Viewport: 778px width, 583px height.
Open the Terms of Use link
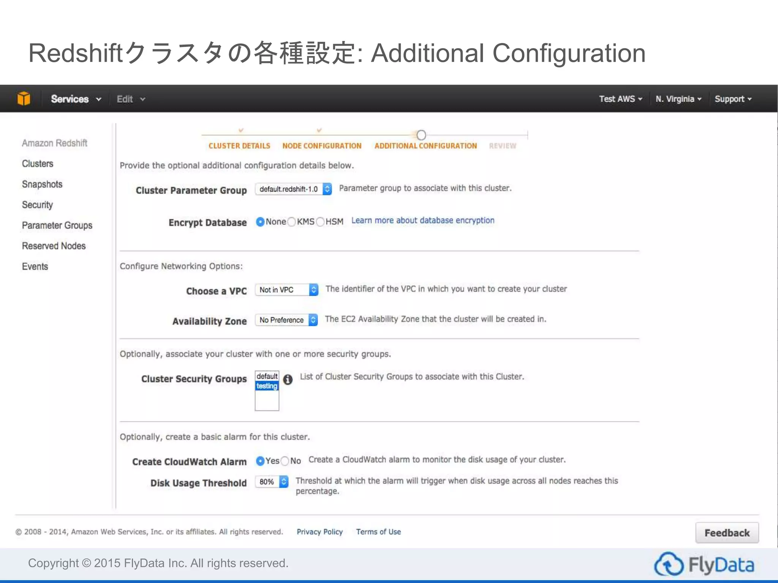pos(378,532)
